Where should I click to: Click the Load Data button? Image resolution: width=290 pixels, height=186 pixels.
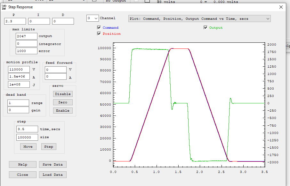(52, 175)
